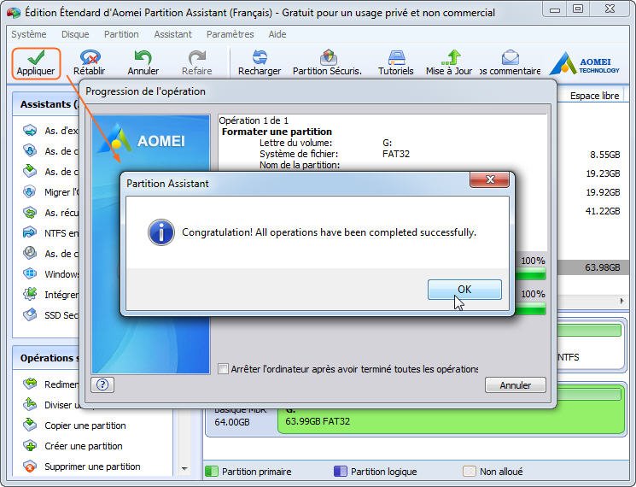Click the sidebar scroll down arrow

click(184, 468)
